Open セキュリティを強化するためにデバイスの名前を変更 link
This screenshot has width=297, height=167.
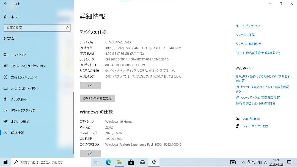pos(263,79)
